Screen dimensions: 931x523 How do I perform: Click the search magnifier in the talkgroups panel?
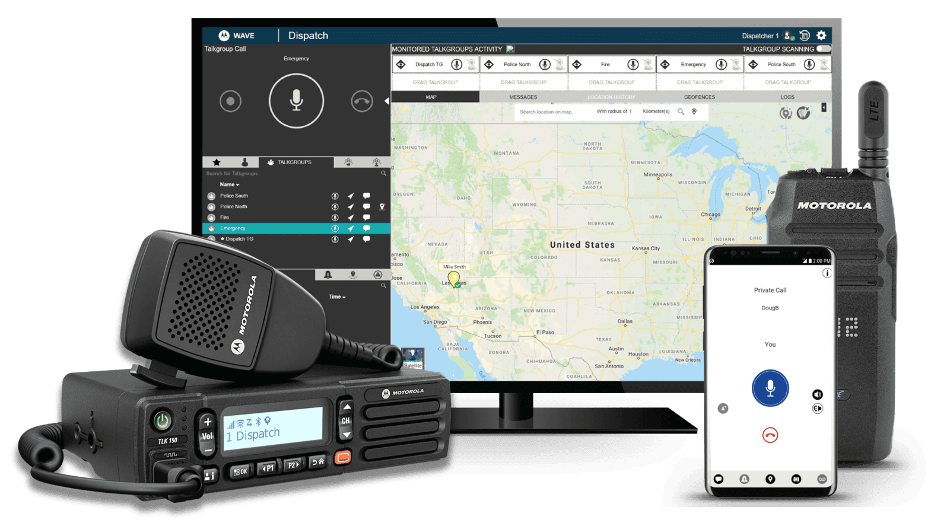click(x=383, y=173)
